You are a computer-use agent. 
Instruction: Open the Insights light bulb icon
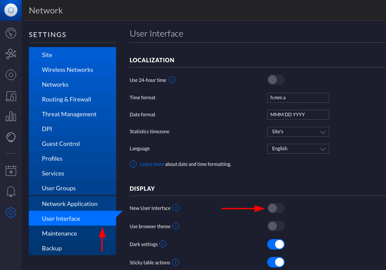tap(11, 138)
